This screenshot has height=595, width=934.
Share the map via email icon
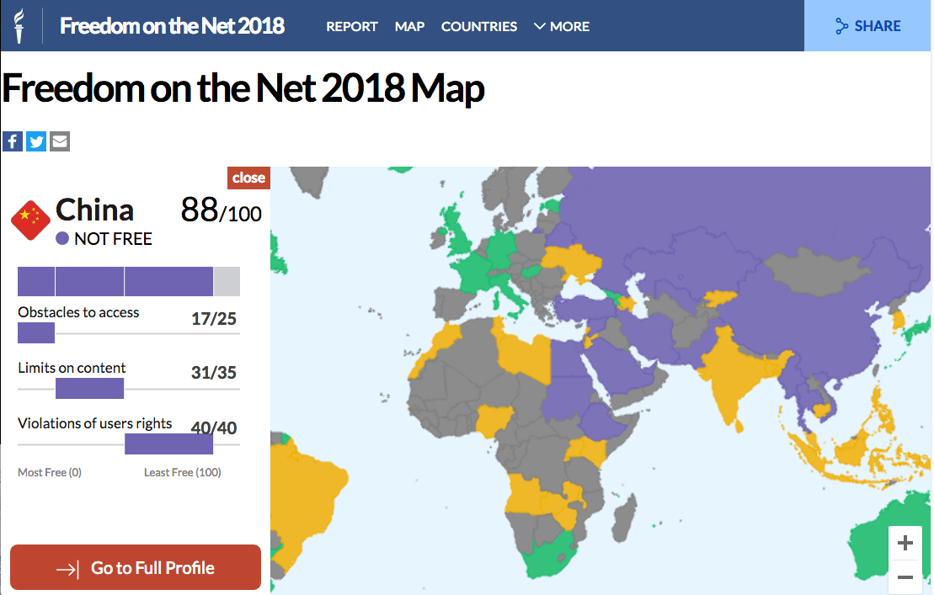coord(60,141)
